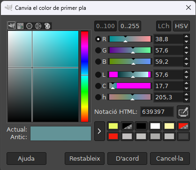Decrease the L value 57,6
196x170 pixels.
pyautogui.click(x=186, y=77)
